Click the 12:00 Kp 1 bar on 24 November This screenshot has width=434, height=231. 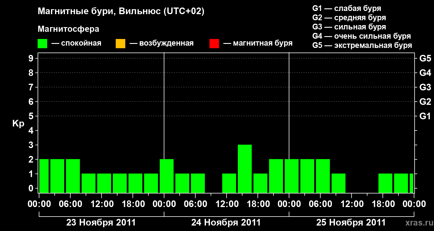[x=229, y=183]
